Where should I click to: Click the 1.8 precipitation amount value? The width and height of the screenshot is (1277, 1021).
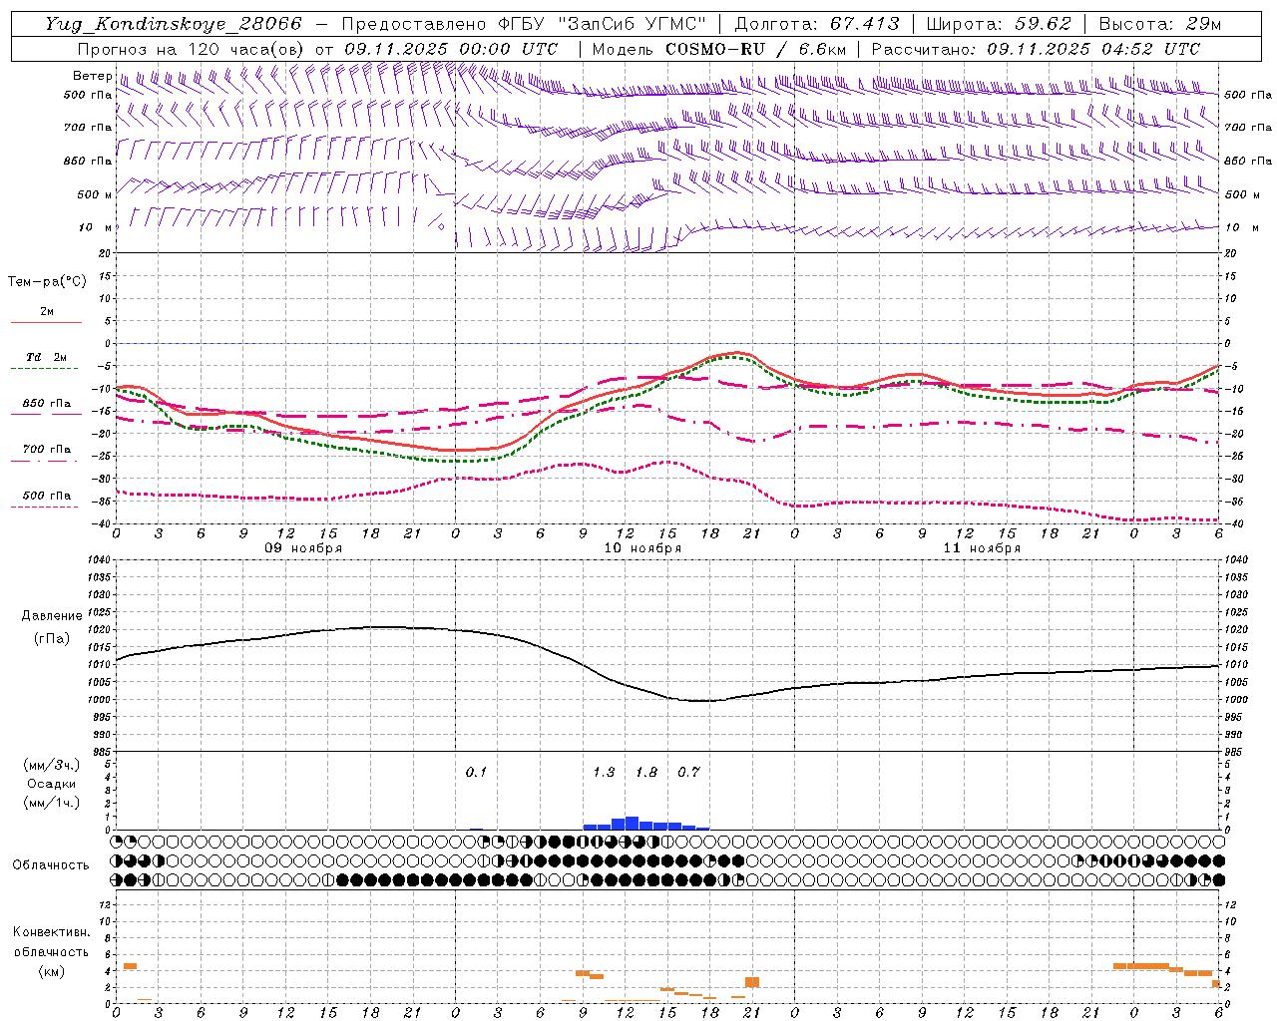[x=646, y=773]
